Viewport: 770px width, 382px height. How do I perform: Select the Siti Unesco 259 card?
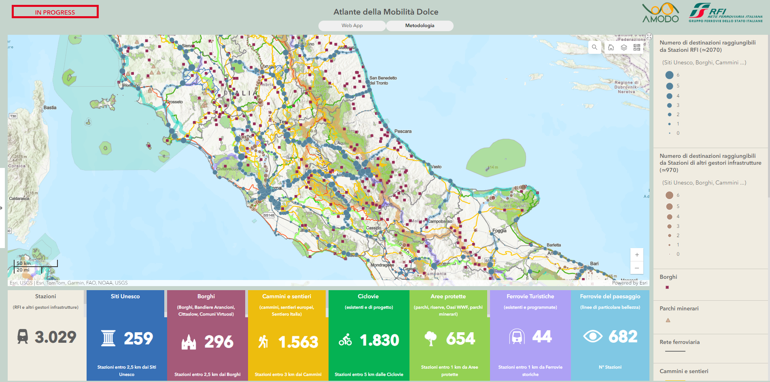coord(125,335)
